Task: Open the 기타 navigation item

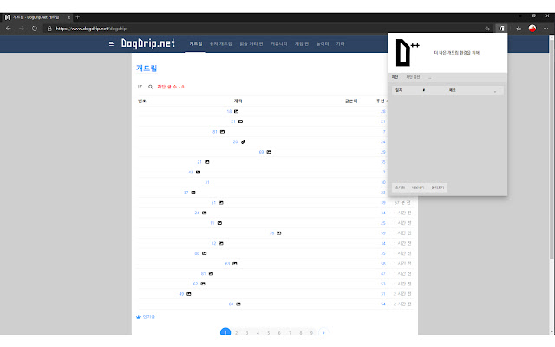Action: [x=340, y=43]
